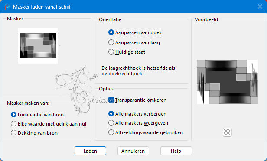
Task: Select Alle maskers verbergen
Action: coord(137,114)
